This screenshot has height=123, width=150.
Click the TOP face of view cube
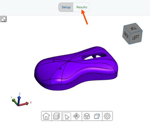click(133, 28)
